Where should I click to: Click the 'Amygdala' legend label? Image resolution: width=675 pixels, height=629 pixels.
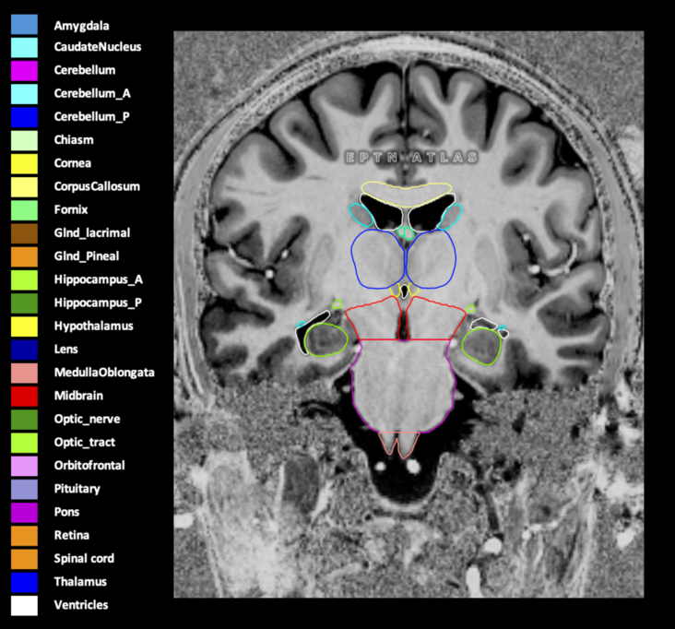coord(81,26)
